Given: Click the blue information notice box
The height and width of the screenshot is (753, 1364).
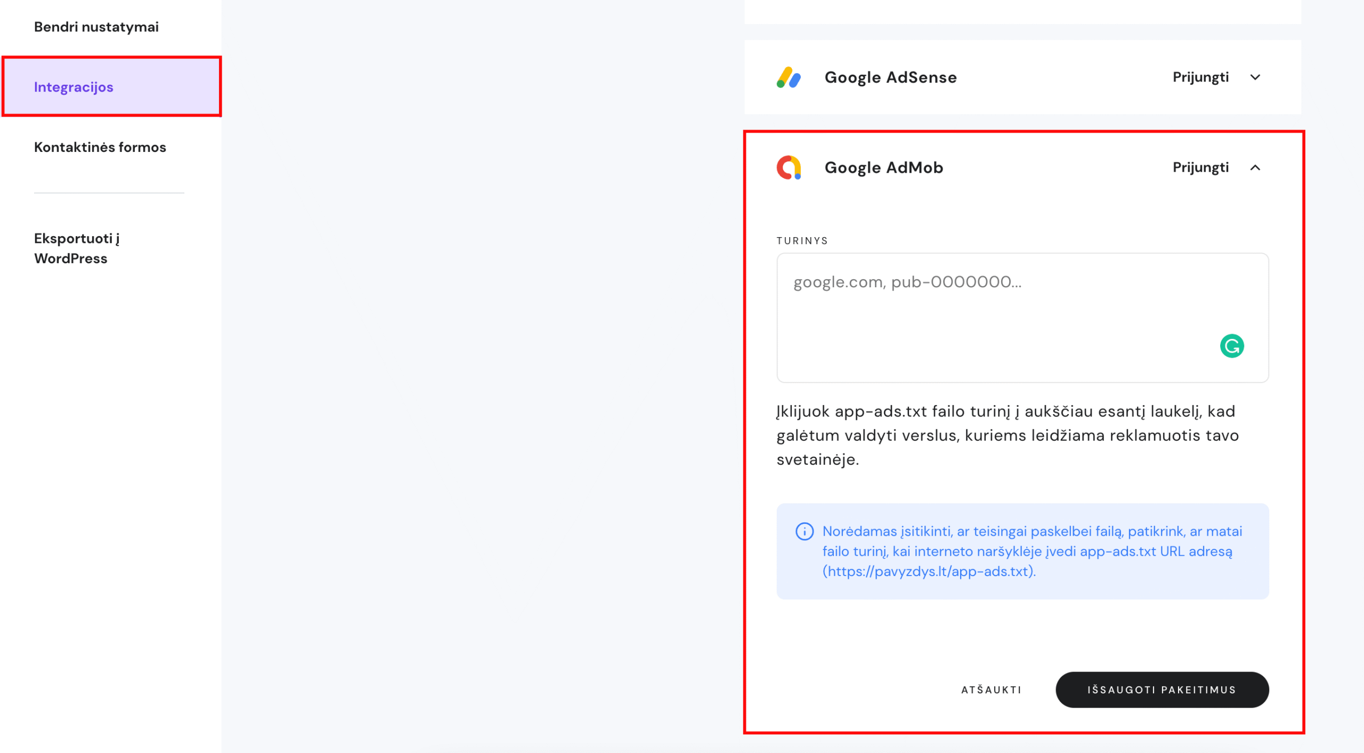Looking at the screenshot, I should point(1022,552).
